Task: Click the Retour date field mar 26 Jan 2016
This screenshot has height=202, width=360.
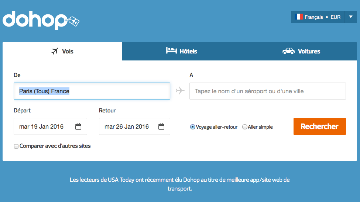Action: tap(134, 126)
